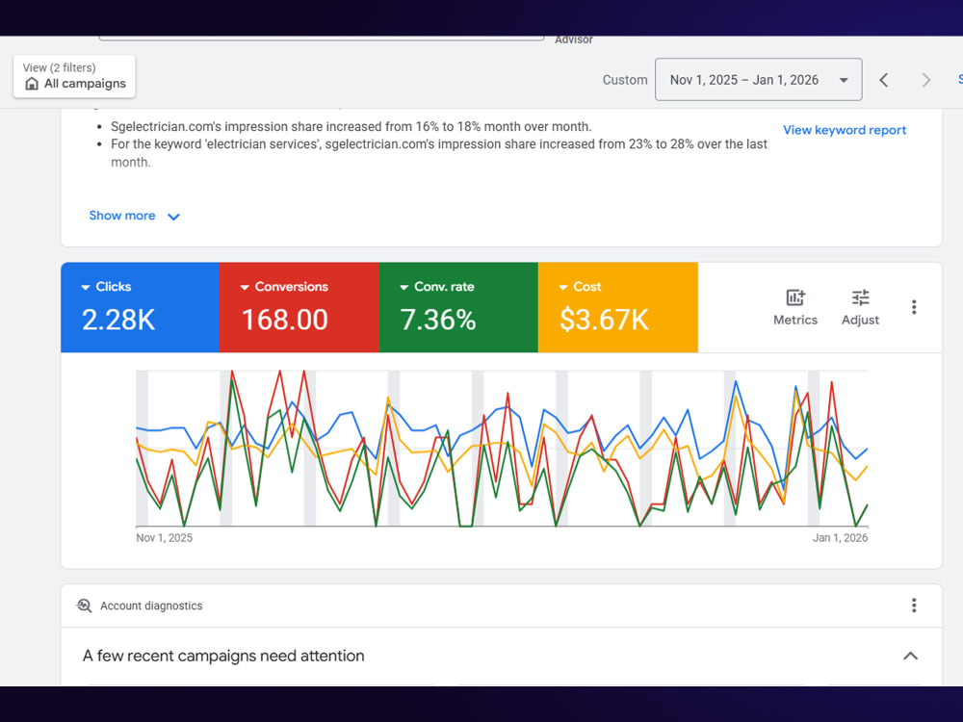Screen dimensions: 963x722
Task: Click the 7.36% conversion rate value
Action: tap(438, 320)
